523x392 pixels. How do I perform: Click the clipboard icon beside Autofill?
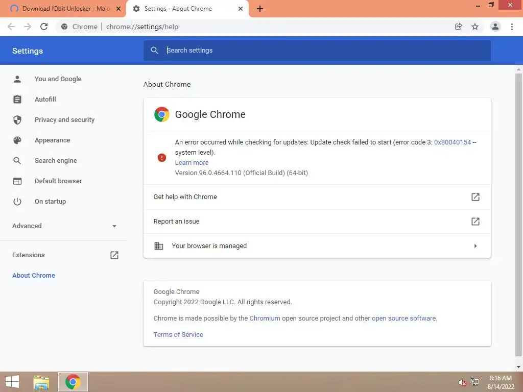[x=17, y=100]
